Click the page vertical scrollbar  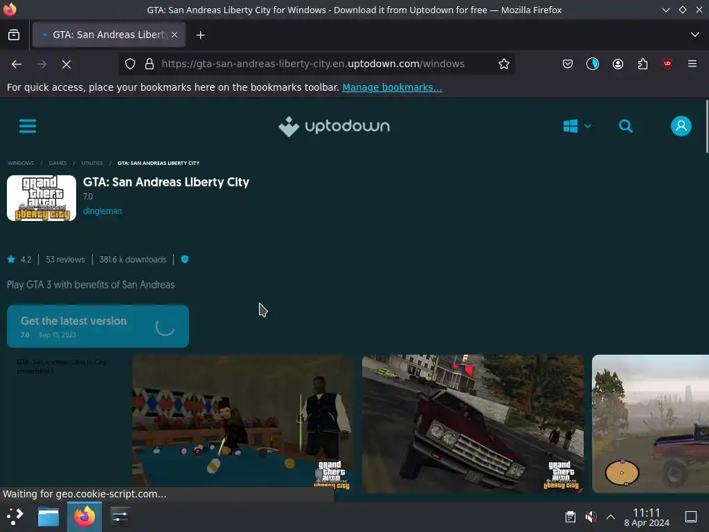[x=706, y=127]
